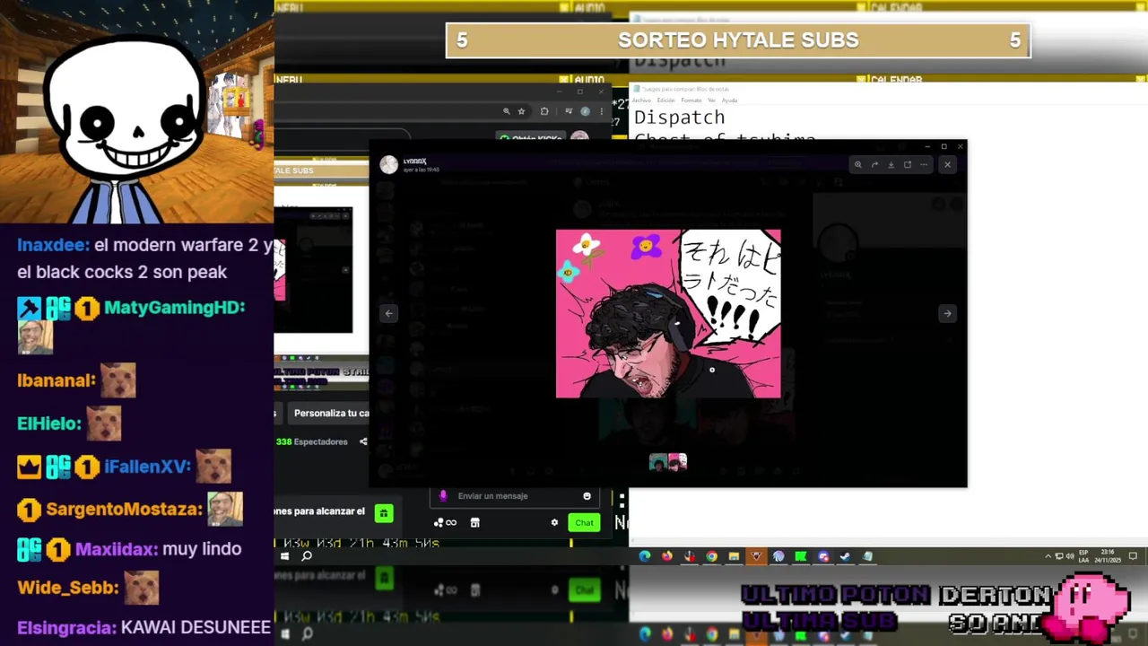Open notification center in taskbar
This screenshot has height=646, width=1148.
[x=1133, y=556]
